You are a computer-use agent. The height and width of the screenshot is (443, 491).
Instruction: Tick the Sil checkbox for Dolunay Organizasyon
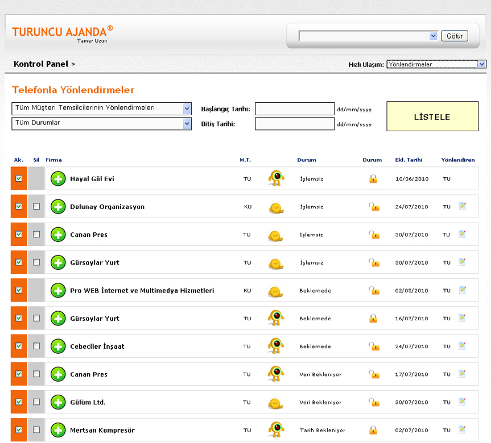click(36, 207)
